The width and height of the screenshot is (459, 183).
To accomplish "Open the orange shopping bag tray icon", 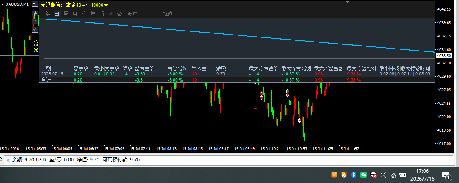I will [x=334, y=175].
